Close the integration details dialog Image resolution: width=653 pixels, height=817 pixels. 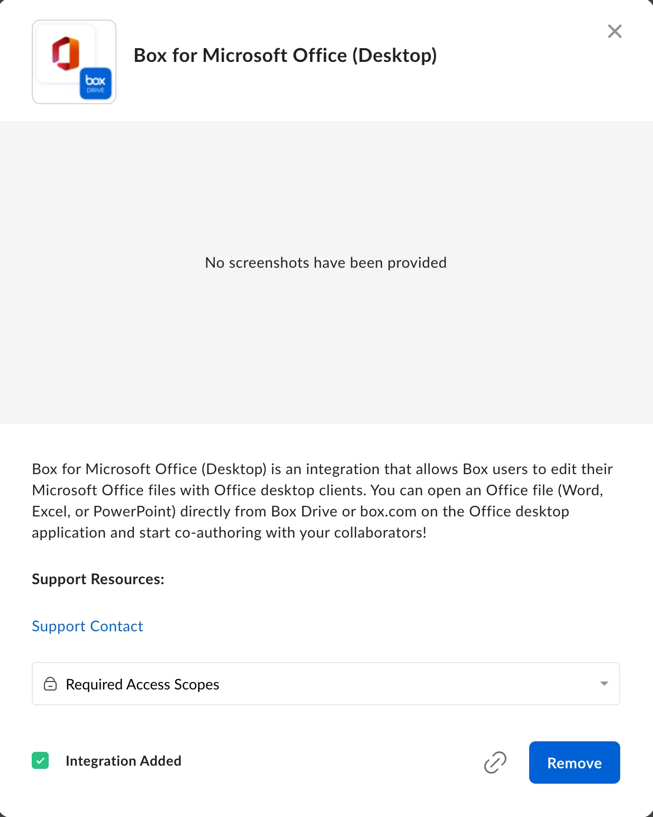click(614, 31)
